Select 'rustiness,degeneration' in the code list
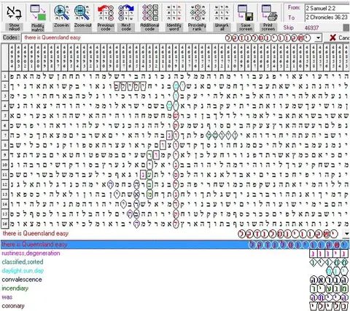Image resolution: width=350 pixels, height=311 pixels. [x=31, y=253]
